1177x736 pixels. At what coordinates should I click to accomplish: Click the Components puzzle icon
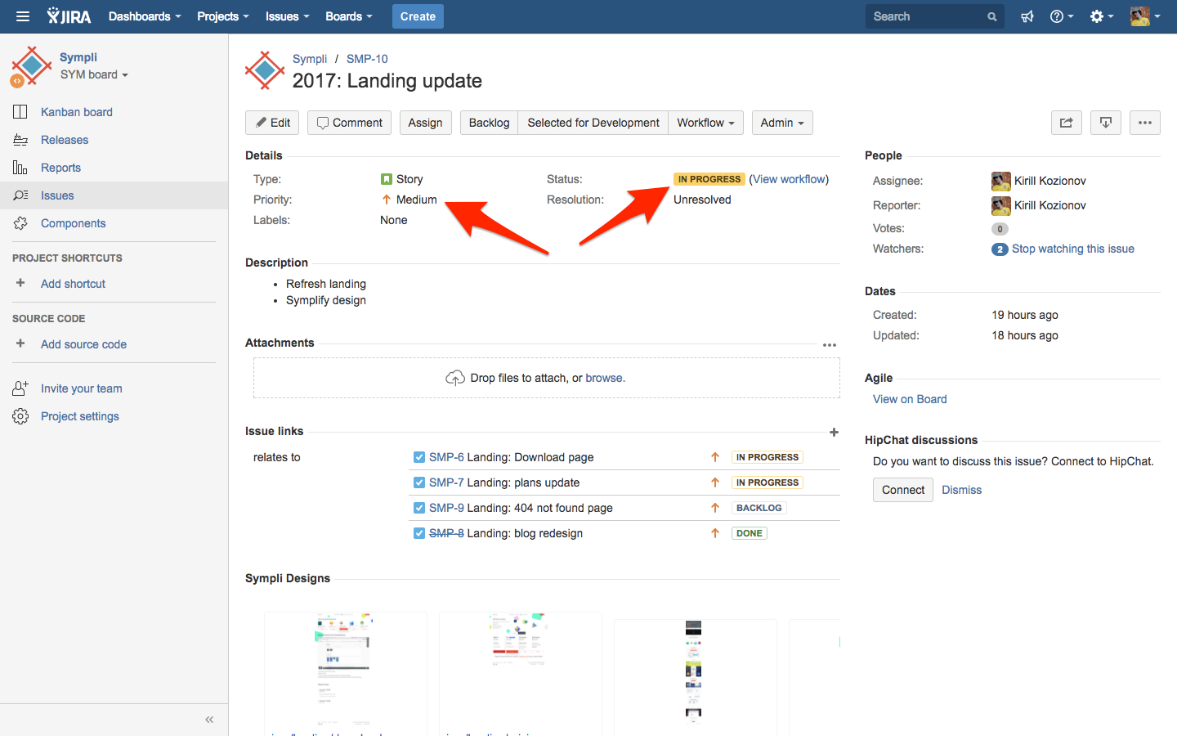[x=20, y=223]
